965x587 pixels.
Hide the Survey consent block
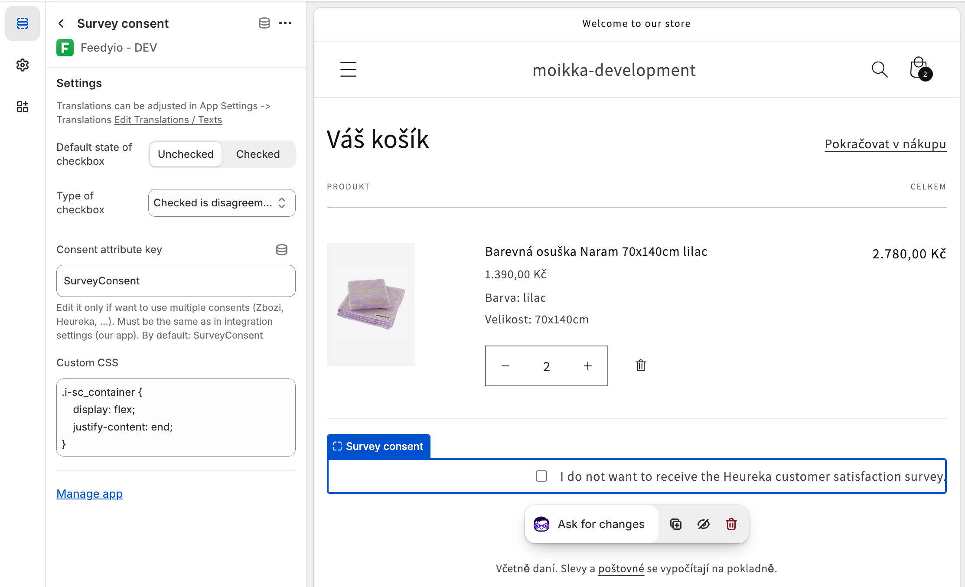coord(703,524)
